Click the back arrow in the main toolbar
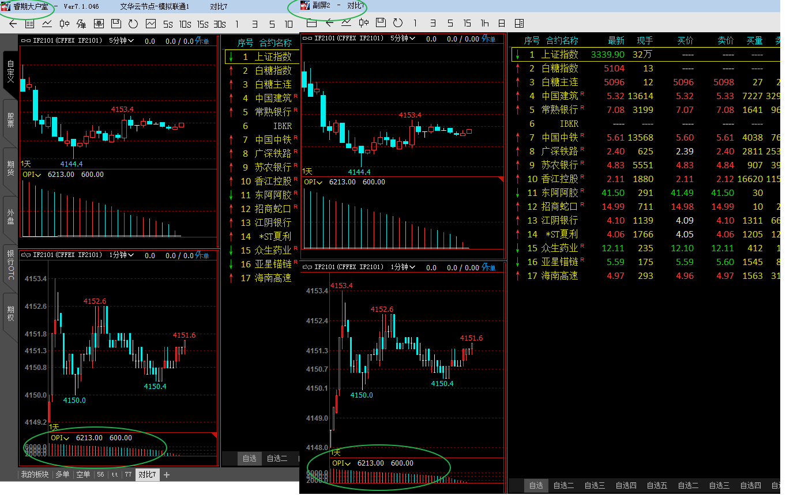The width and height of the screenshot is (801, 495). (x=13, y=24)
